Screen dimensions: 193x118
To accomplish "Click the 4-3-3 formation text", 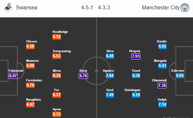I will pos(104,8).
